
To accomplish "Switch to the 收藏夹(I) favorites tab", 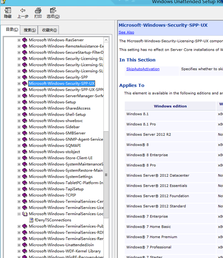I will click(x=48, y=30).
